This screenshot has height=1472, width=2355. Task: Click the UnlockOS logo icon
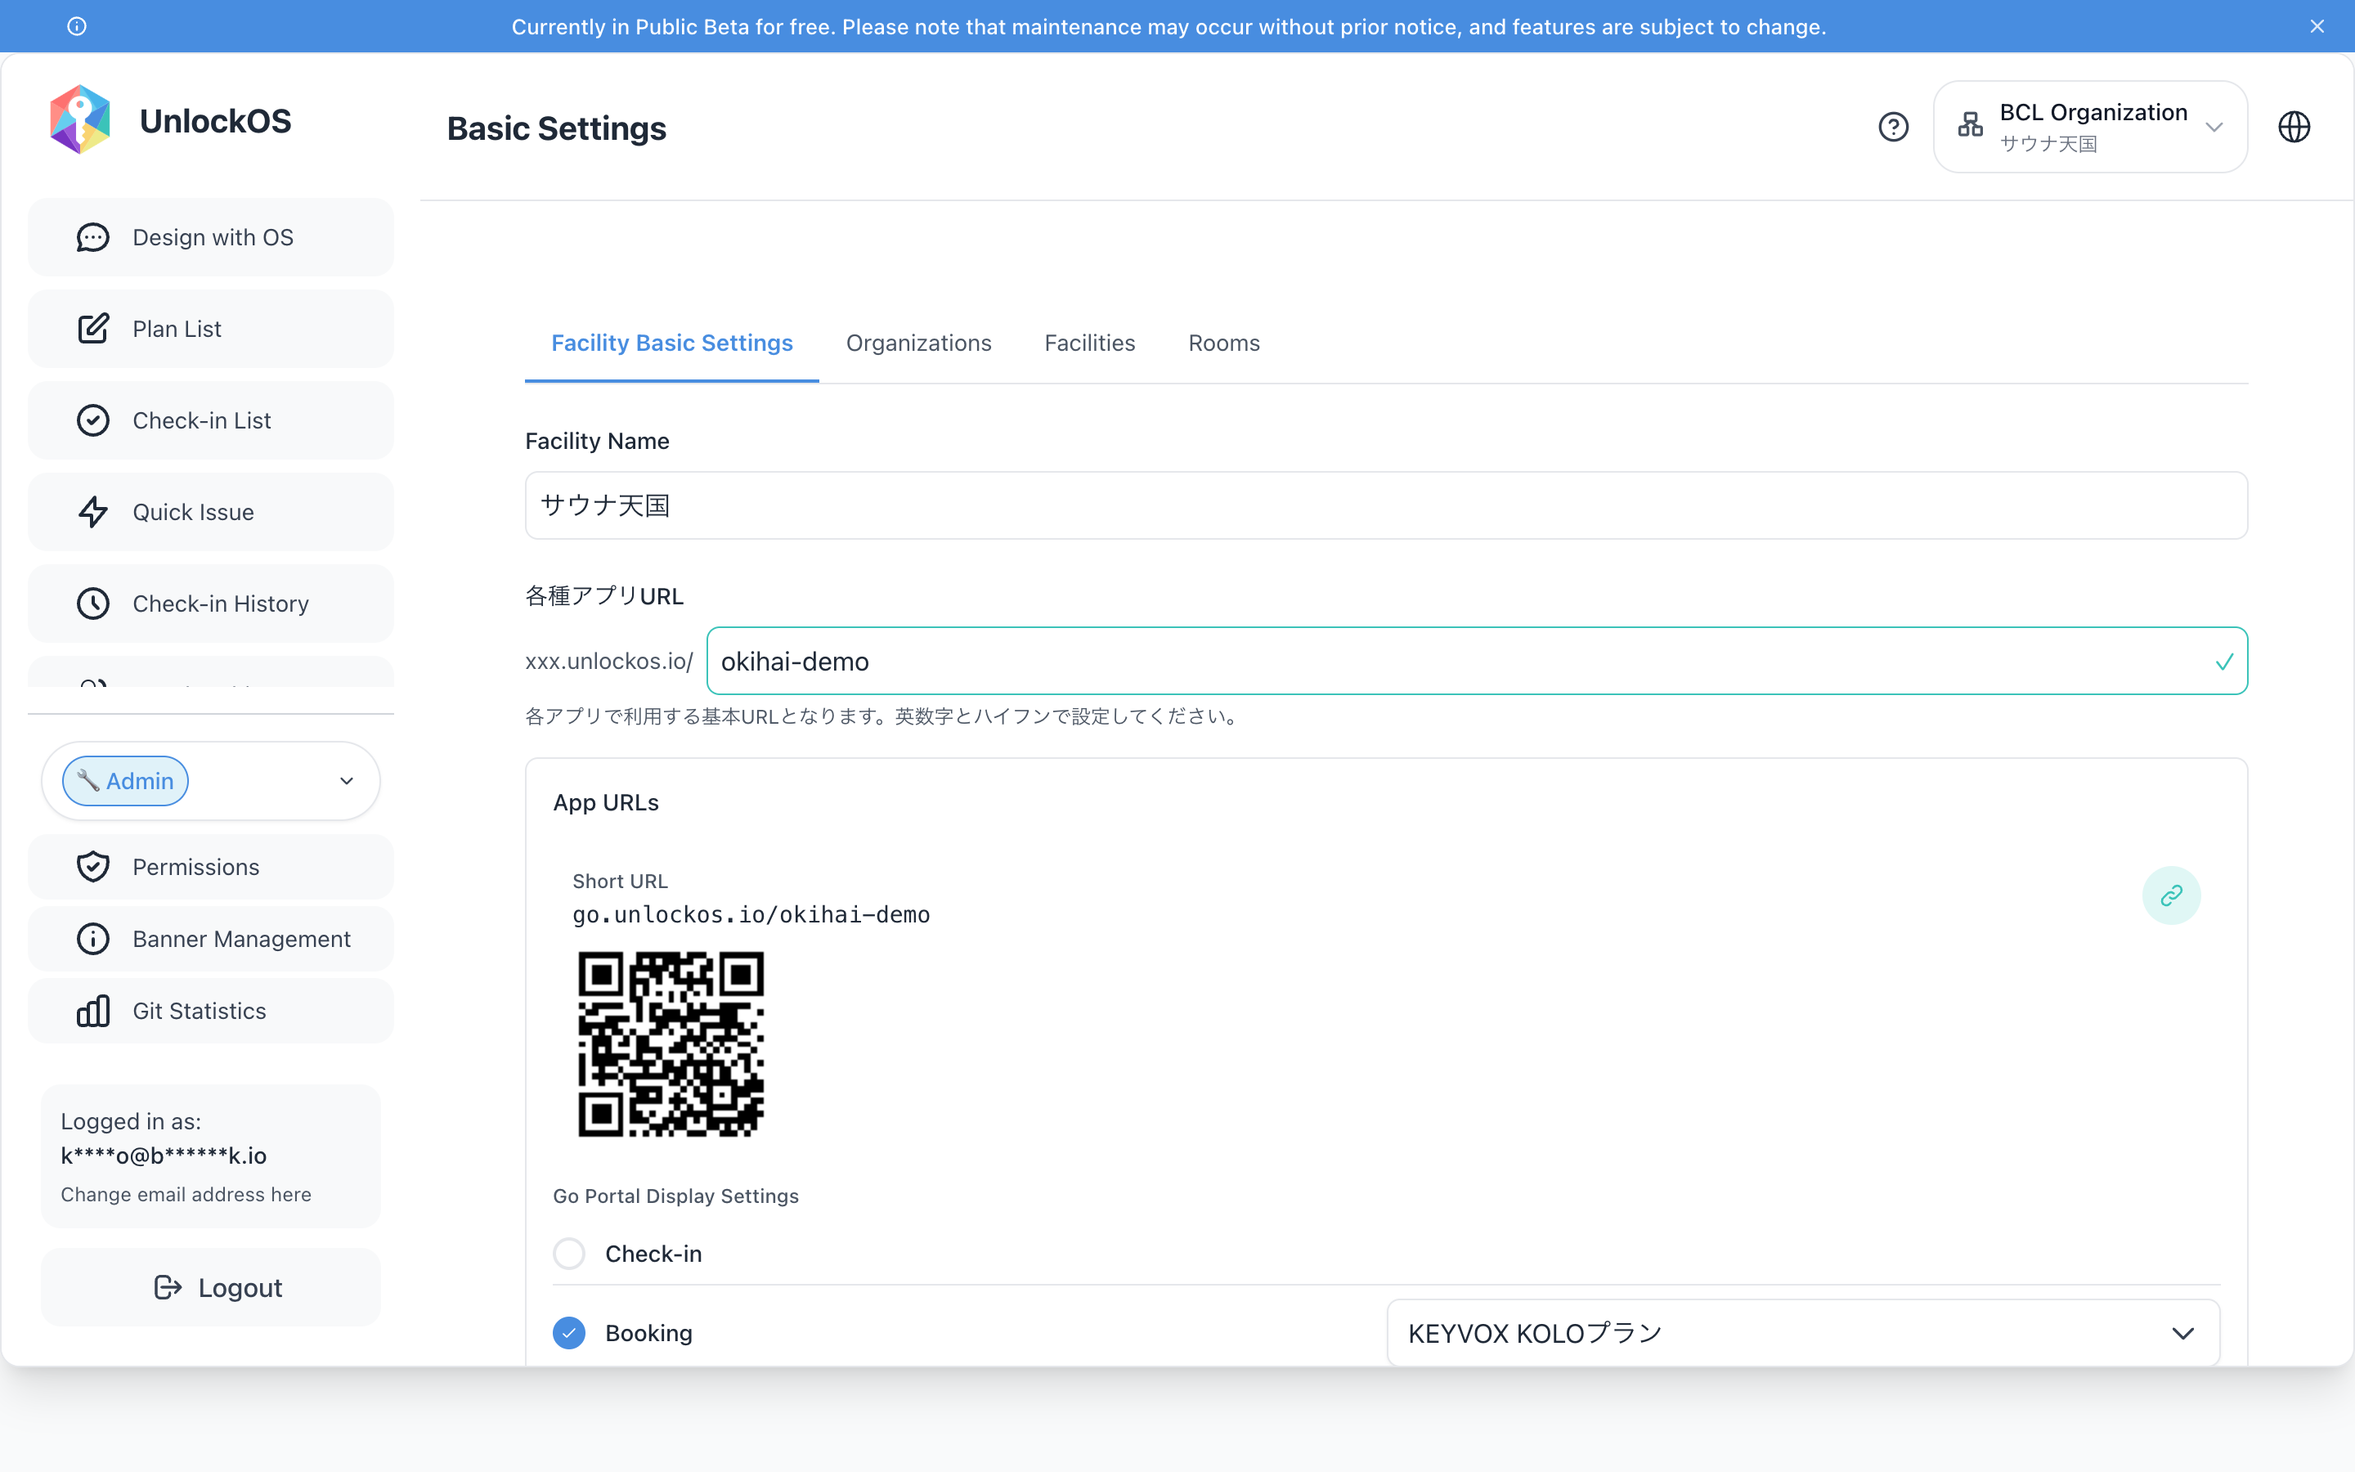point(80,119)
